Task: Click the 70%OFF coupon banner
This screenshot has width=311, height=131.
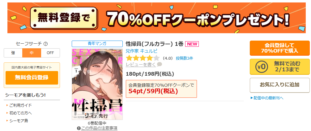Action: tap(156, 18)
